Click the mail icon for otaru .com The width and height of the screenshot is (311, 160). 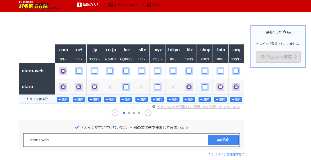click(x=63, y=87)
